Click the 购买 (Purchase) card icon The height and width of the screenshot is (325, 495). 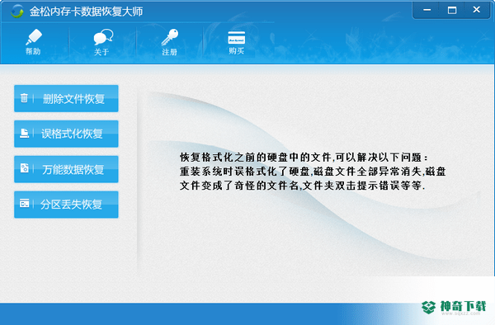pyautogui.click(x=237, y=42)
